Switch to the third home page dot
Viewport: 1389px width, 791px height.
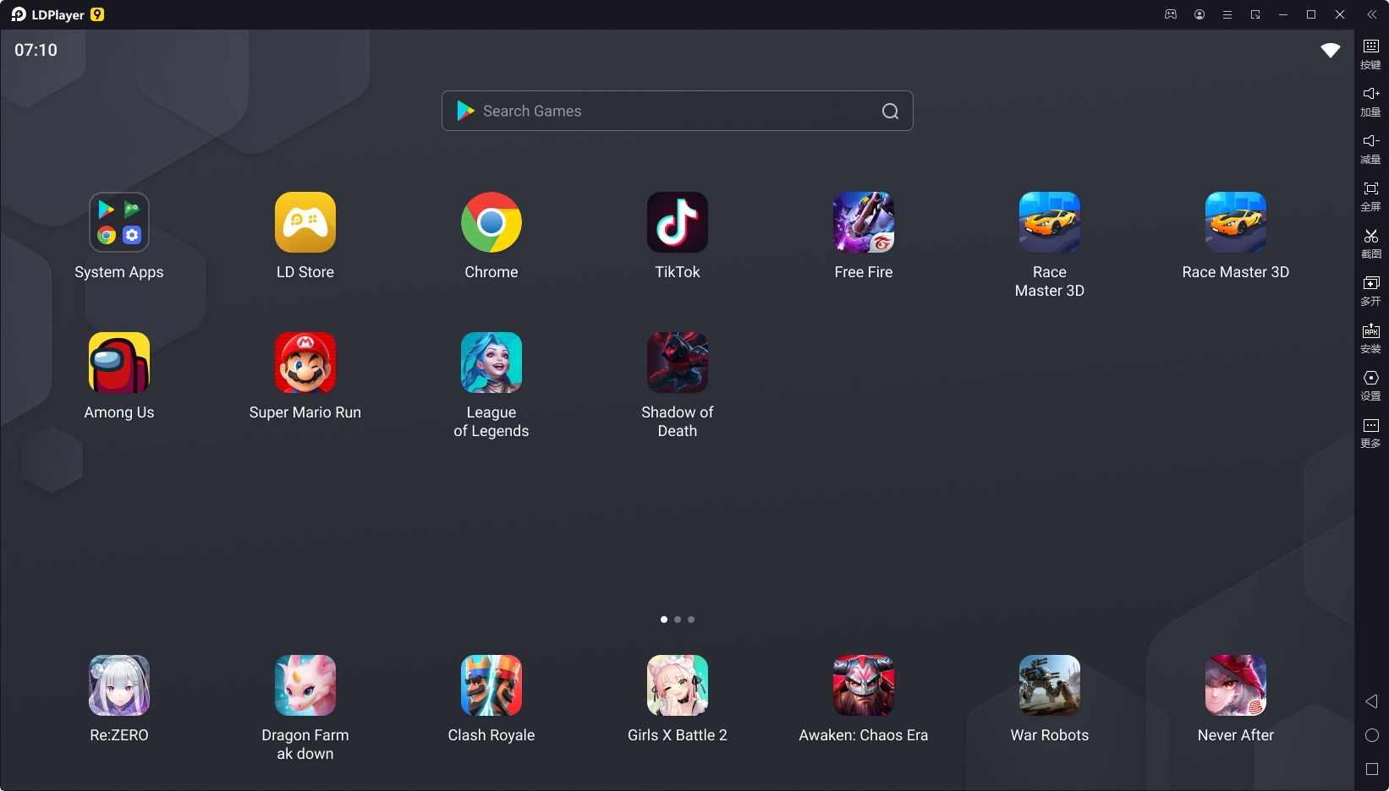[691, 619]
